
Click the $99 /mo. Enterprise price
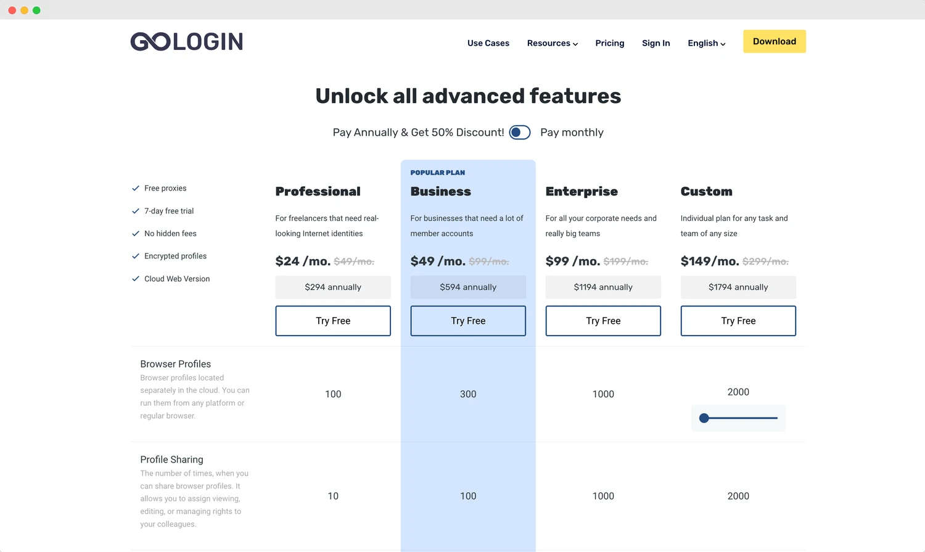[573, 262]
